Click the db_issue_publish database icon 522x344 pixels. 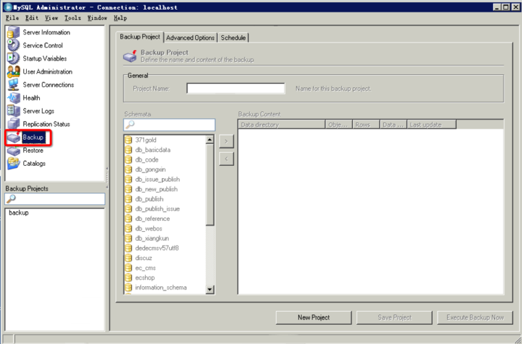128,180
